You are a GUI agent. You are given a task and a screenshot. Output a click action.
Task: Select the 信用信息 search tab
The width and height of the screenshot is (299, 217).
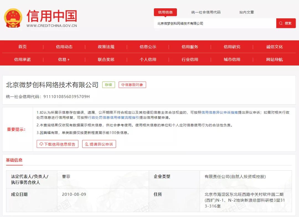(165, 12)
